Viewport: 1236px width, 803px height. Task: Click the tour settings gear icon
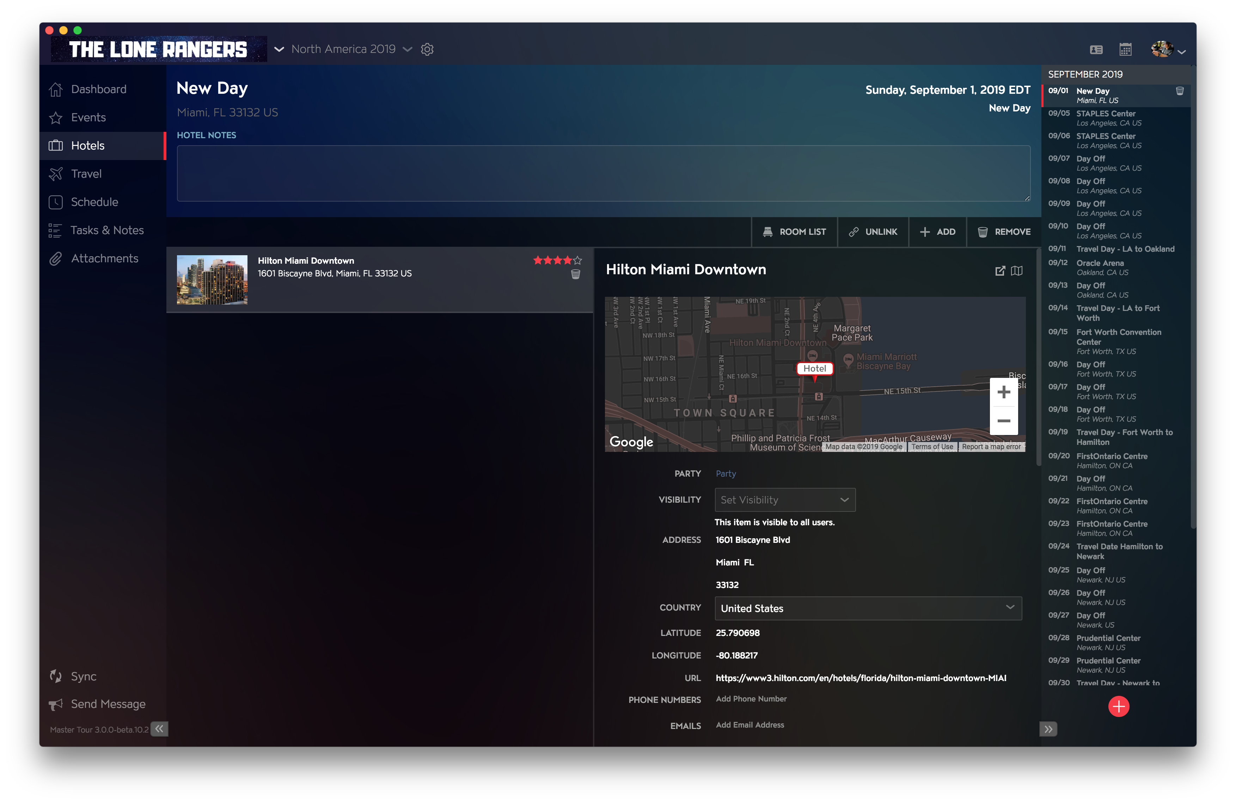tap(427, 49)
